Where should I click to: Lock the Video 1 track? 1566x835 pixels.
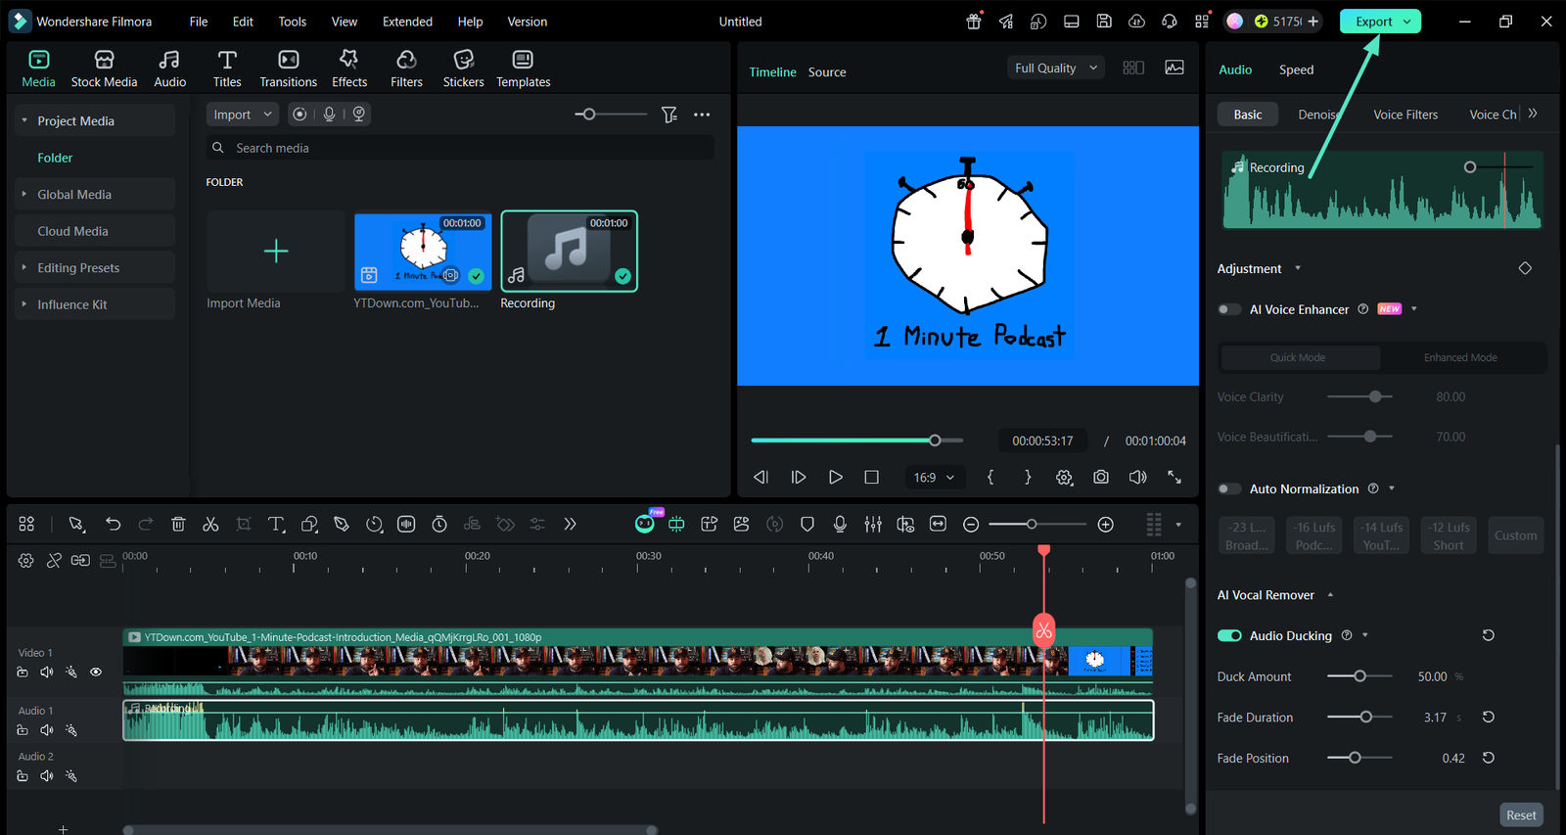click(x=23, y=672)
